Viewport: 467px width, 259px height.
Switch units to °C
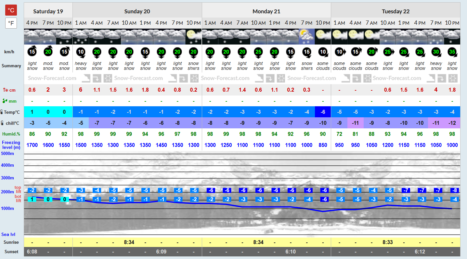click(11, 10)
